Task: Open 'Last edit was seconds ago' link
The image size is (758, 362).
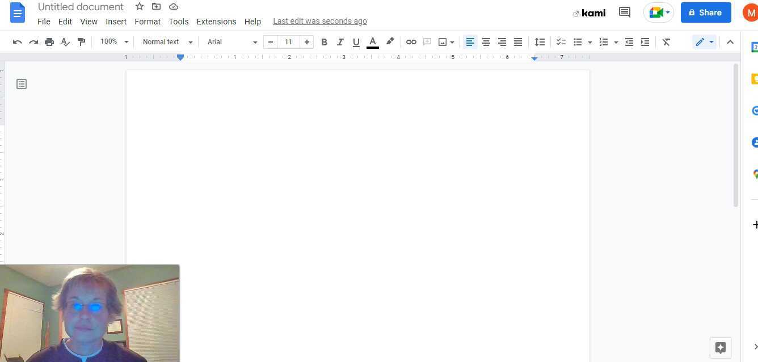Action: pyautogui.click(x=319, y=22)
